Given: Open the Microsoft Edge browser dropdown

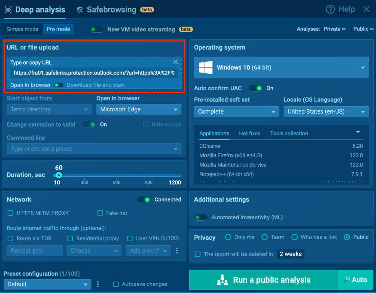Looking at the screenshot, I should click(x=139, y=109).
